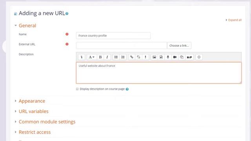Image resolution: width=251 pixels, height=141 pixels.
Task: Open help for Display description on course page
Action: (127, 89)
